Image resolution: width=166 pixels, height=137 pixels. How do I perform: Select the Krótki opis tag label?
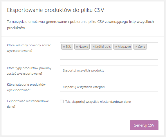103,47
